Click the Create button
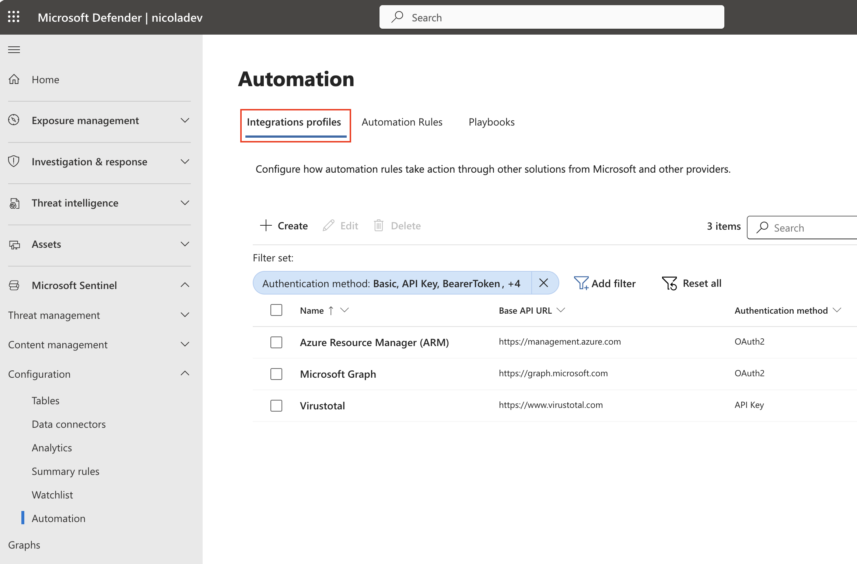The width and height of the screenshot is (857, 564). (x=284, y=226)
